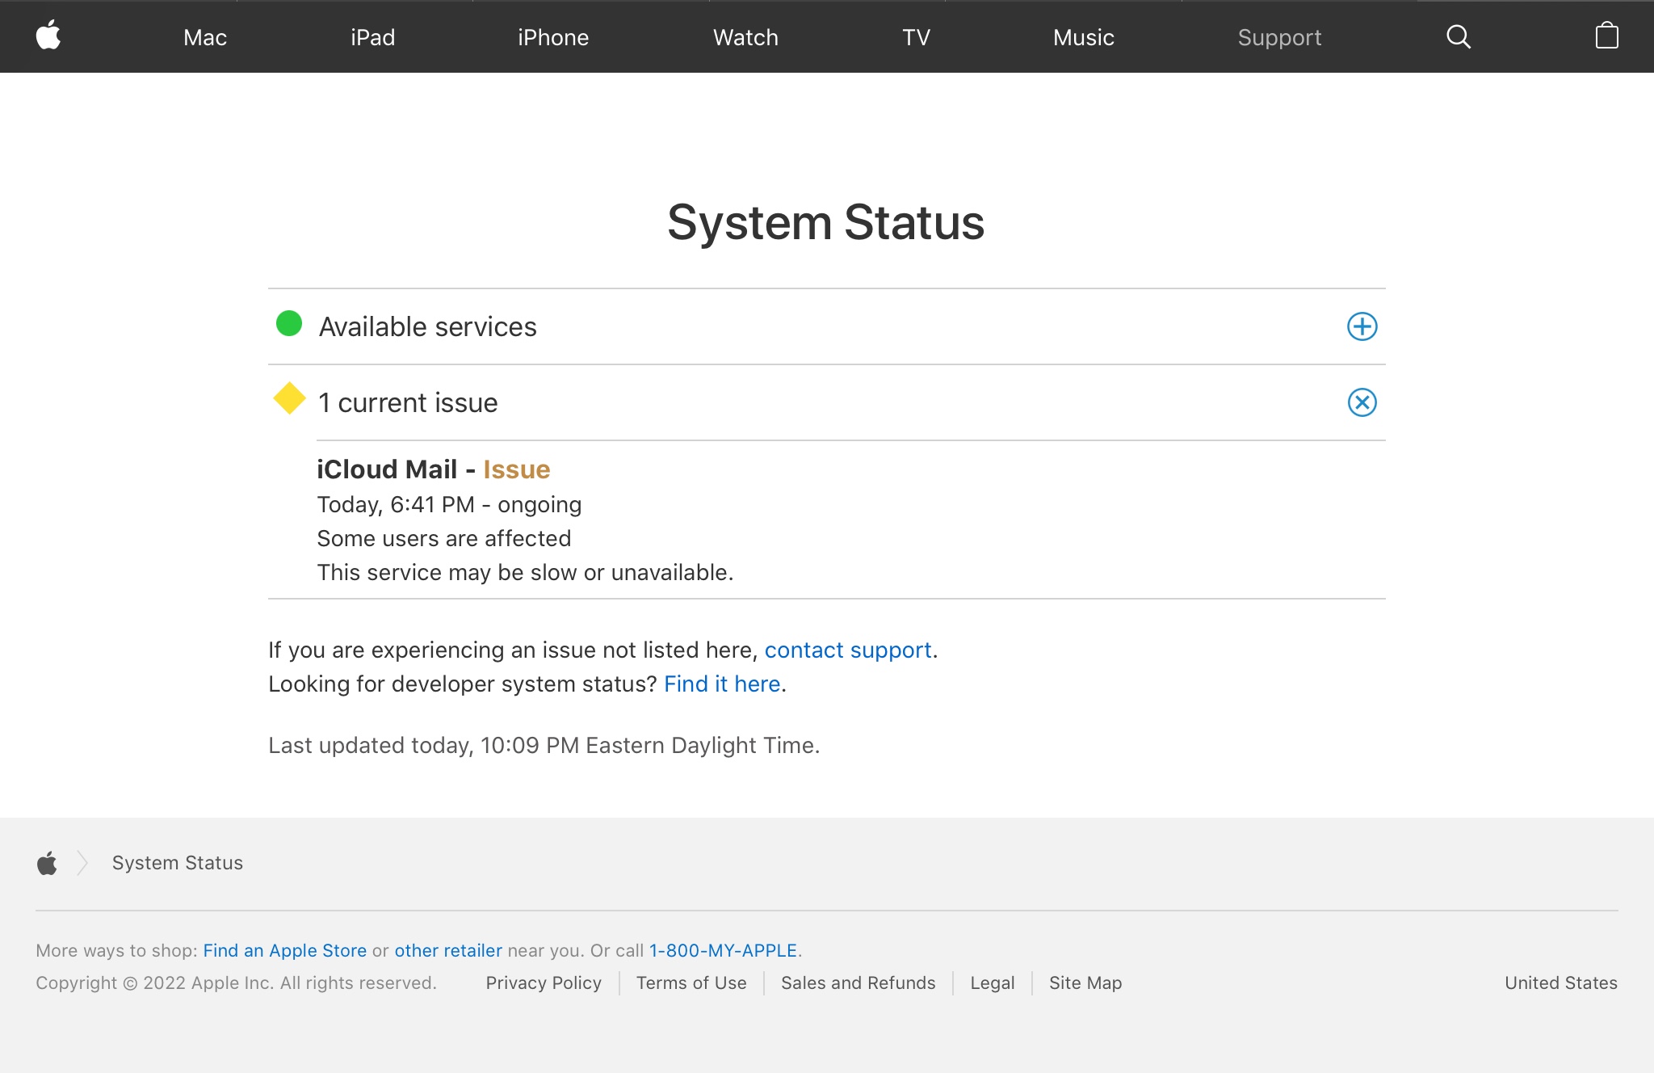Click the 1-800-MY-APPLE phone link
This screenshot has height=1073, width=1654.
(x=723, y=950)
